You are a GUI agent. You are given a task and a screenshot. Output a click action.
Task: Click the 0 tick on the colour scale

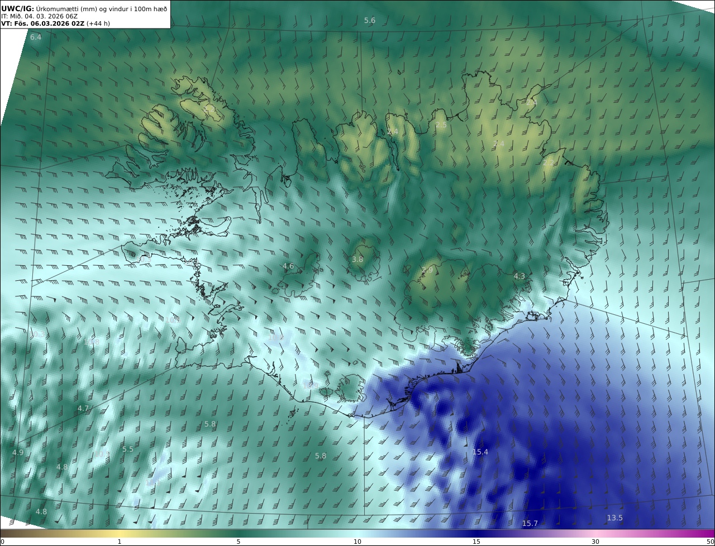point(2,542)
